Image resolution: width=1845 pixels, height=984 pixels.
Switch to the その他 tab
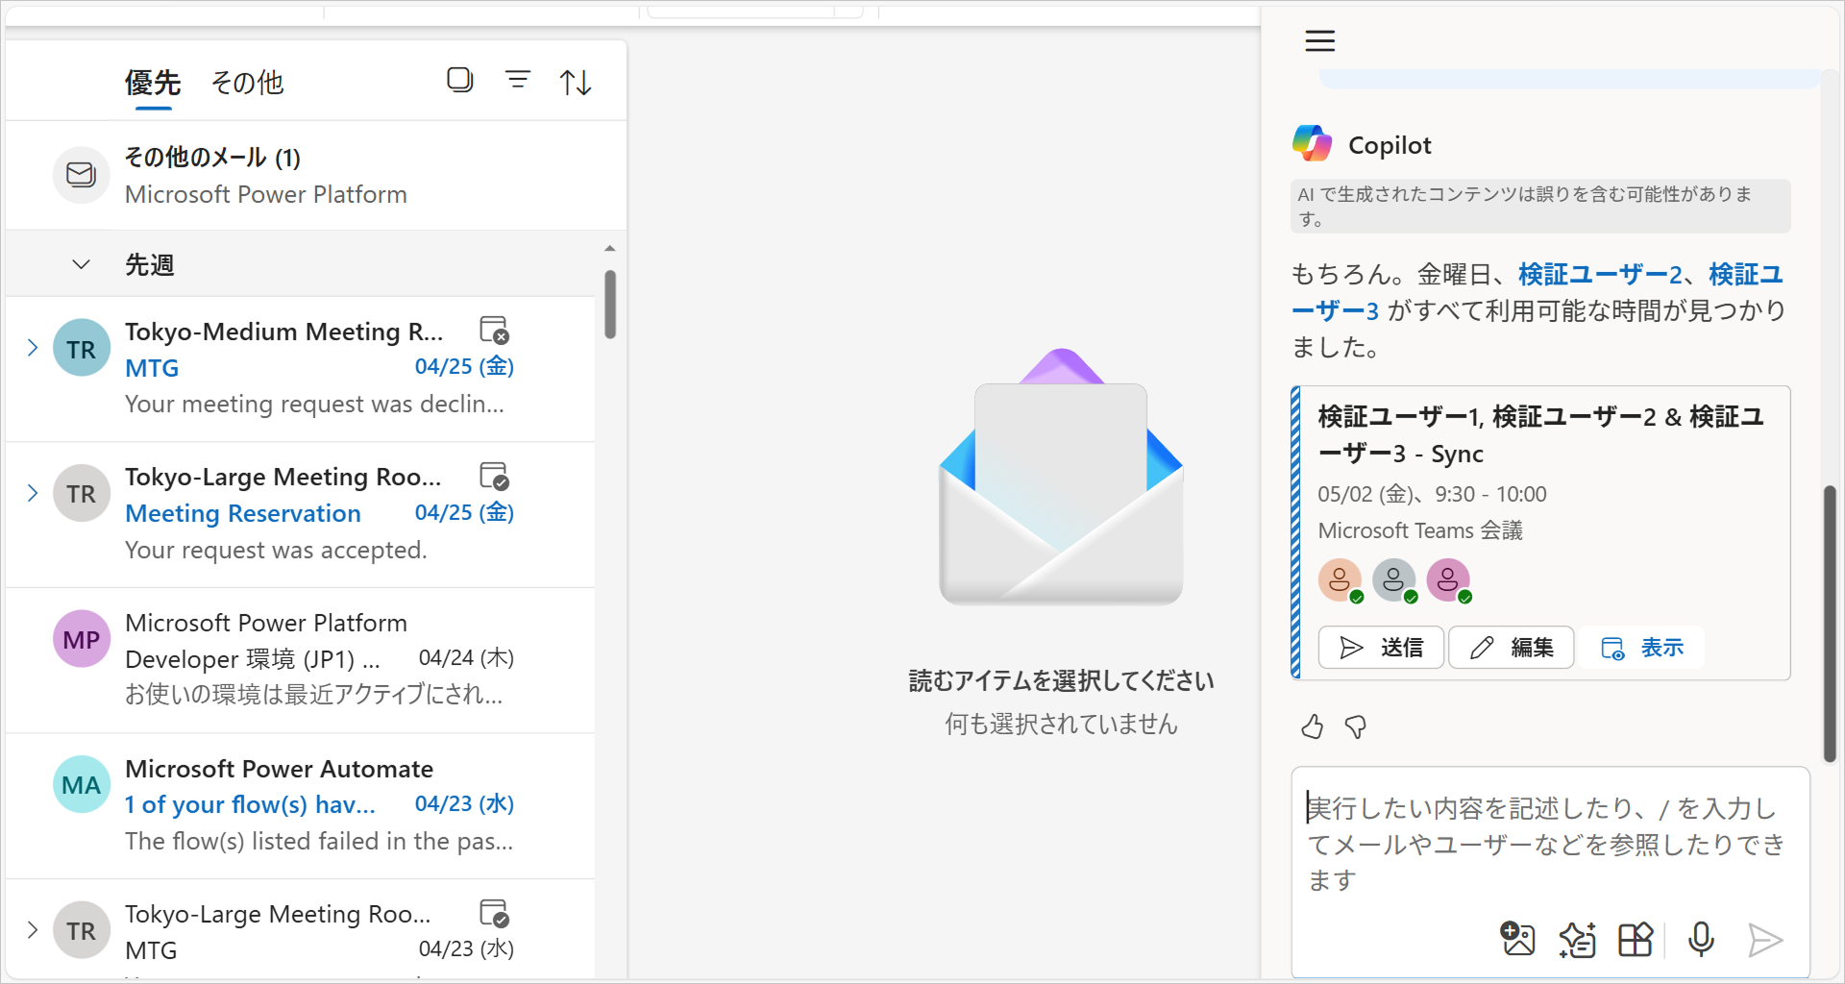(247, 83)
